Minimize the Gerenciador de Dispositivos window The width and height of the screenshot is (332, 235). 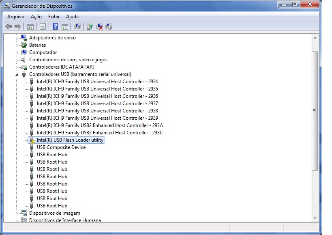pyautogui.click(x=284, y=4)
